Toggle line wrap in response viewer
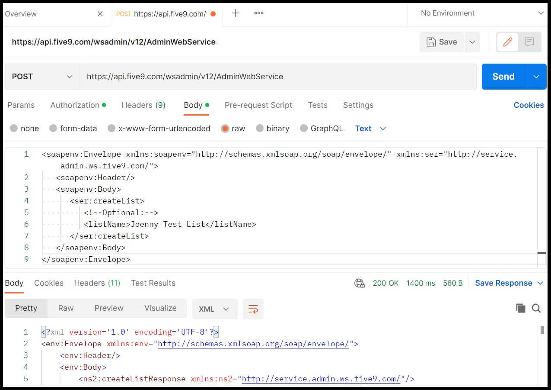 pyautogui.click(x=253, y=309)
